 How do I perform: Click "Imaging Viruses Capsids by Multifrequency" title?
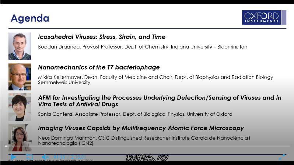[141, 128]
